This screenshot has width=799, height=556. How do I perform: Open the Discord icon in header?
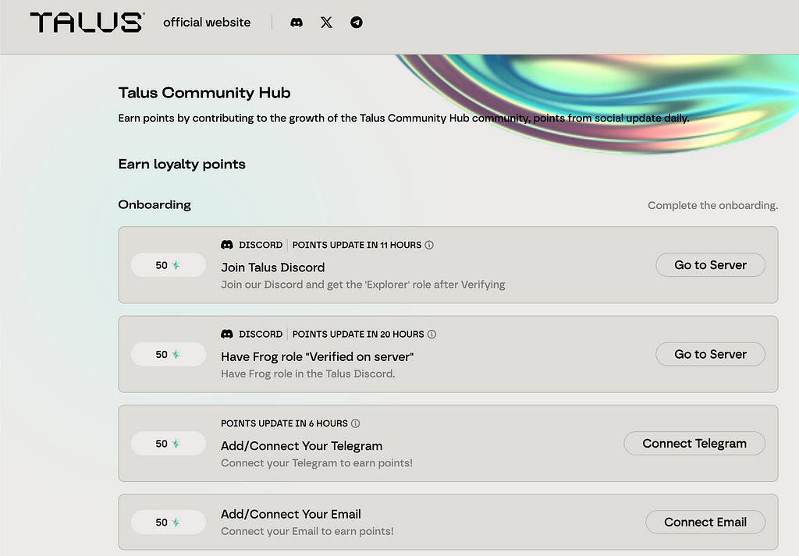point(296,23)
